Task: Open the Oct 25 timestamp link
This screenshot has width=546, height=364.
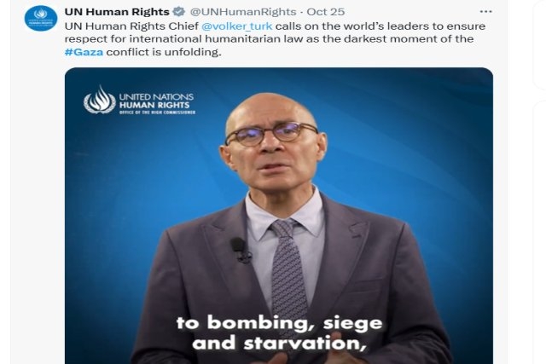Action: click(x=326, y=11)
